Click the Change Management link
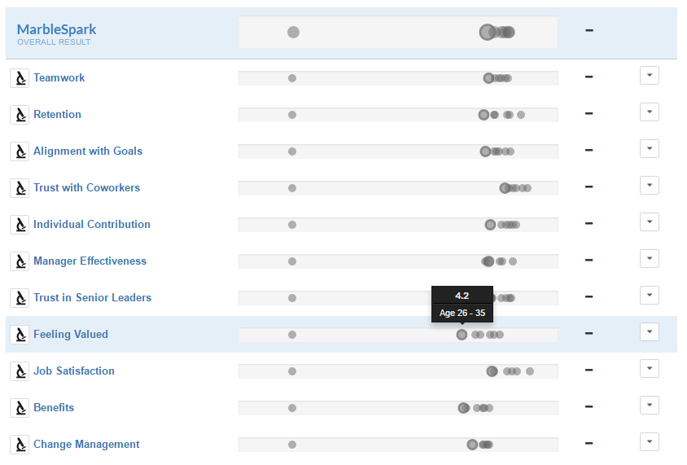 [x=87, y=445]
